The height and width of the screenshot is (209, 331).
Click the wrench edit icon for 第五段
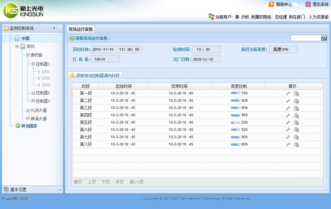288,122
